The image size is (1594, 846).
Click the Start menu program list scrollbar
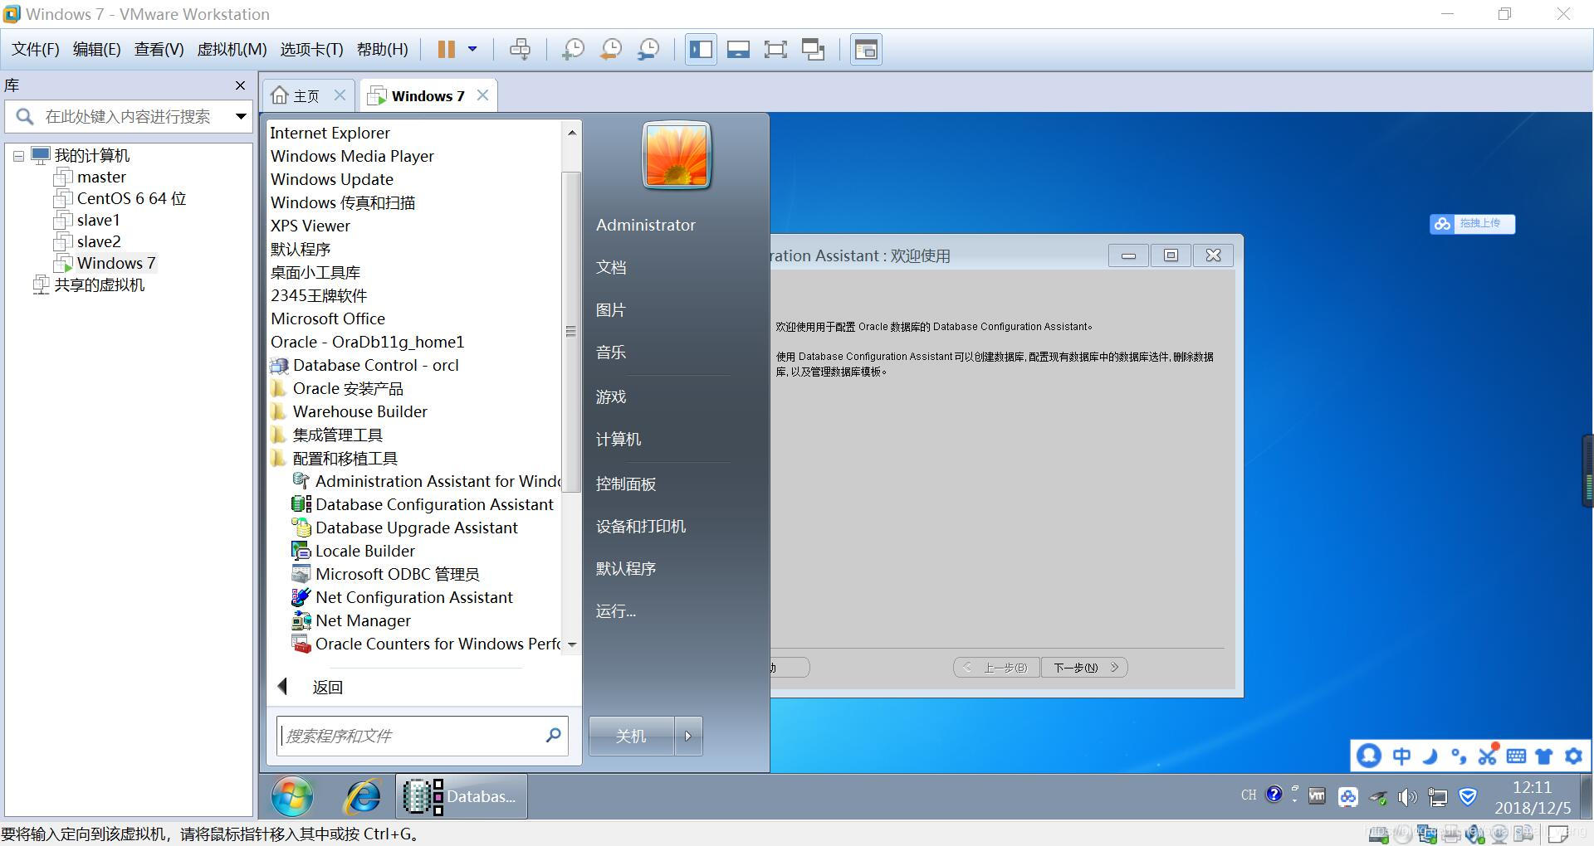(x=571, y=332)
